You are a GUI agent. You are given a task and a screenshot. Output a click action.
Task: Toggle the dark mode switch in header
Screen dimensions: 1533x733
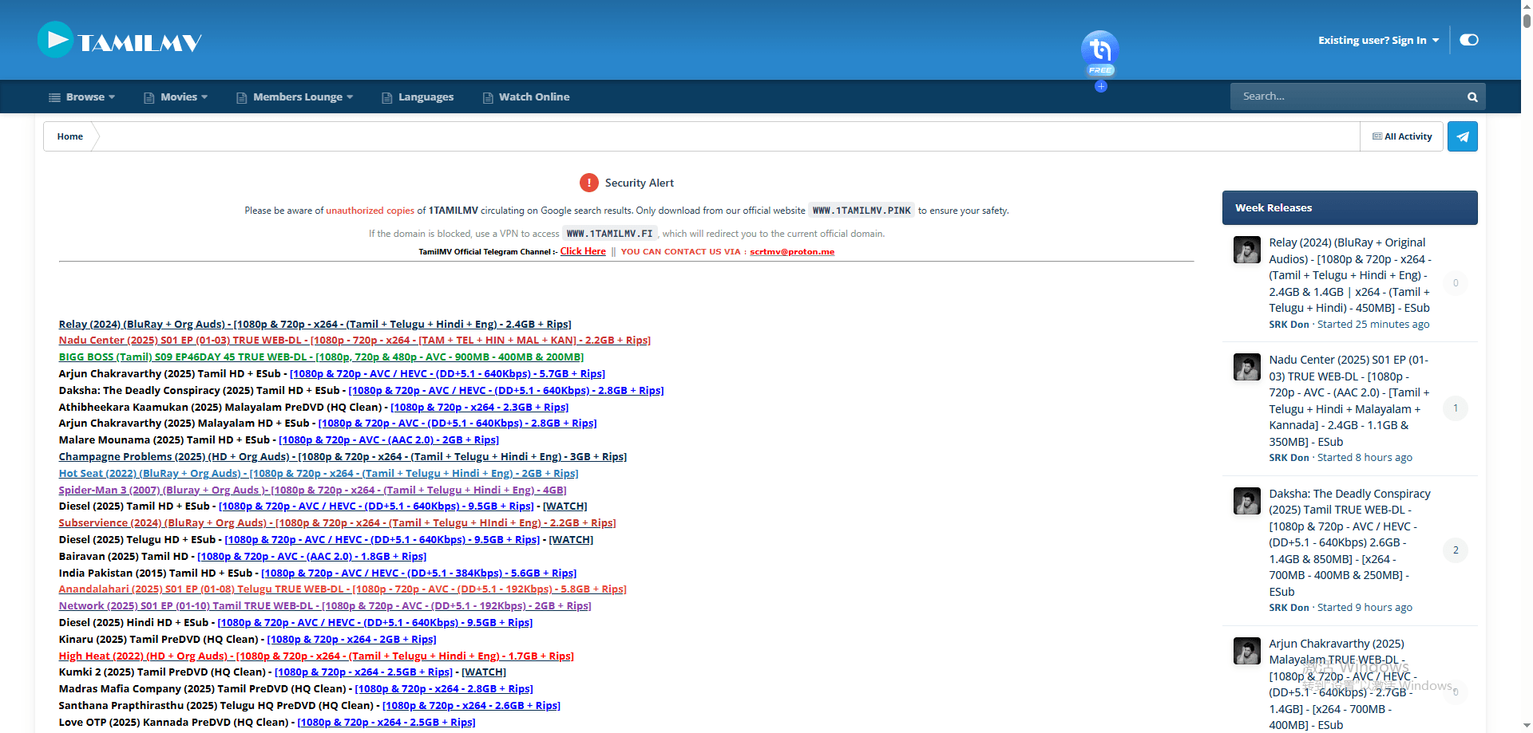tap(1469, 39)
